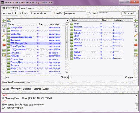140x113 pixels.
Task: Open the Settings tab
Action: [x=37, y=89]
